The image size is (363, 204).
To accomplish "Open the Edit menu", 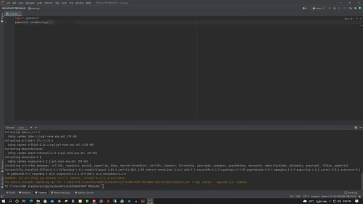I will 14,3.
